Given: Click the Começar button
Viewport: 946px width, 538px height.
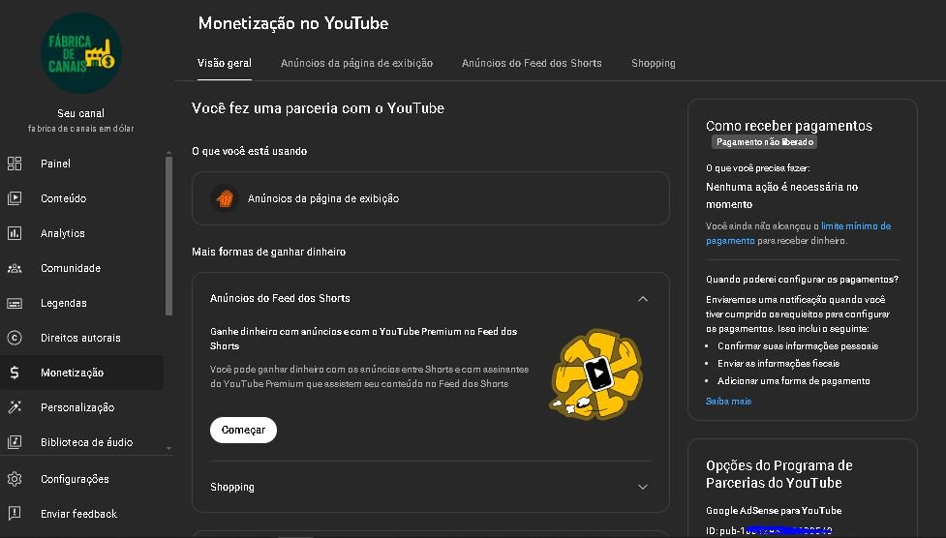Looking at the screenshot, I should (243, 430).
